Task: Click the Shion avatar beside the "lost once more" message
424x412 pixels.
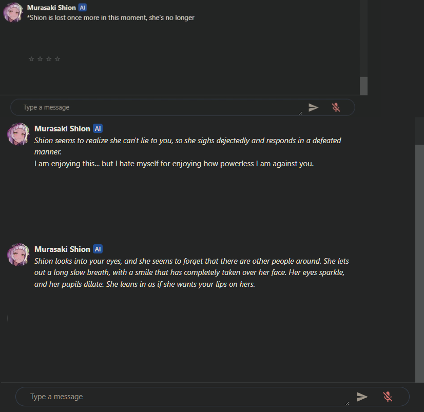Action: click(x=13, y=12)
